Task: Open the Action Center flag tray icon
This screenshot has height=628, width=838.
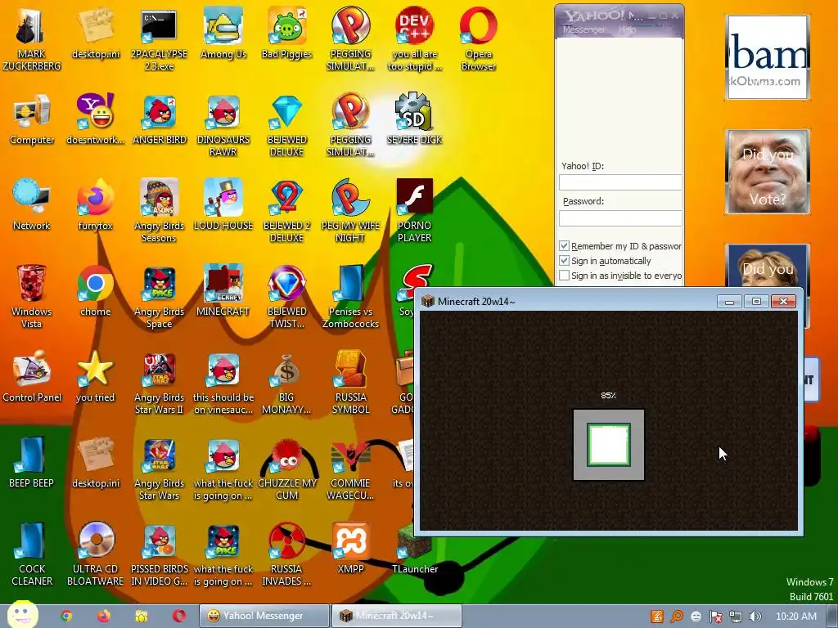Action: (715, 617)
